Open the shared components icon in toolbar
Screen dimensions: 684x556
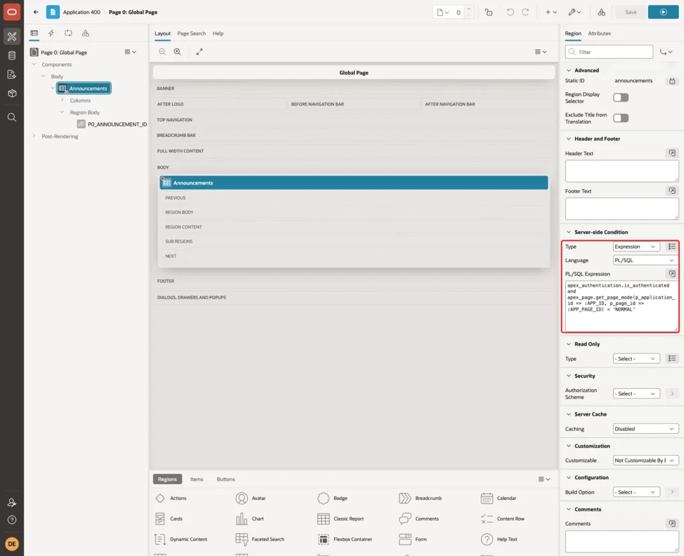click(x=601, y=12)
